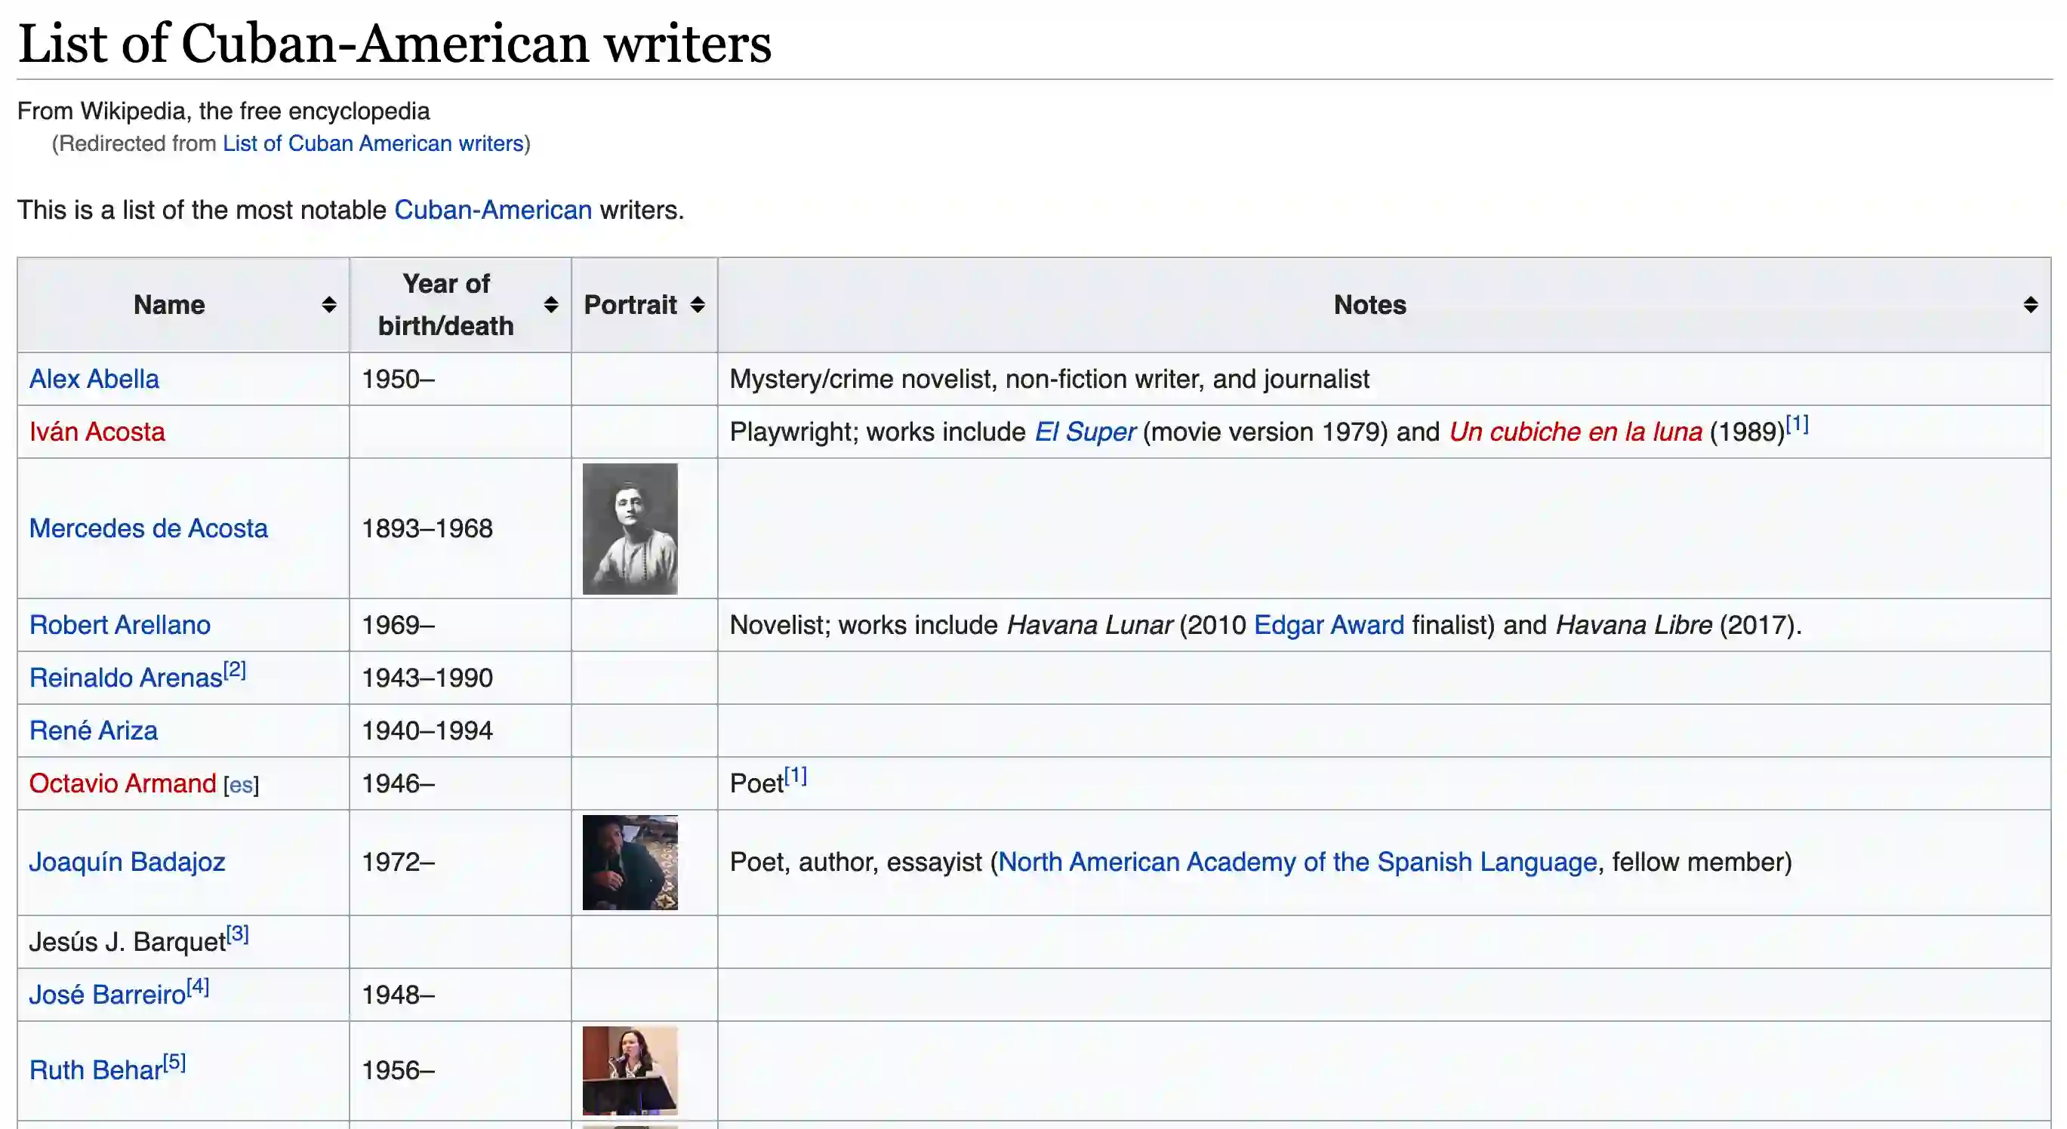The height and width of the screenshot is (1129, 2067).
Task: Open Joaquín Badajoz portrait image
Action: point(630,863)
